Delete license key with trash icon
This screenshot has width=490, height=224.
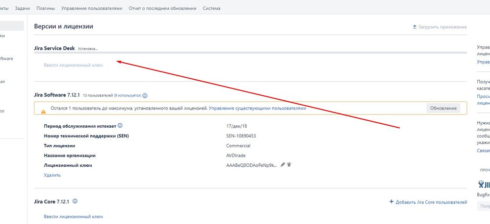[289, 164]
